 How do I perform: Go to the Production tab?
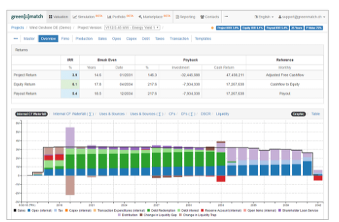click(84, 39)
